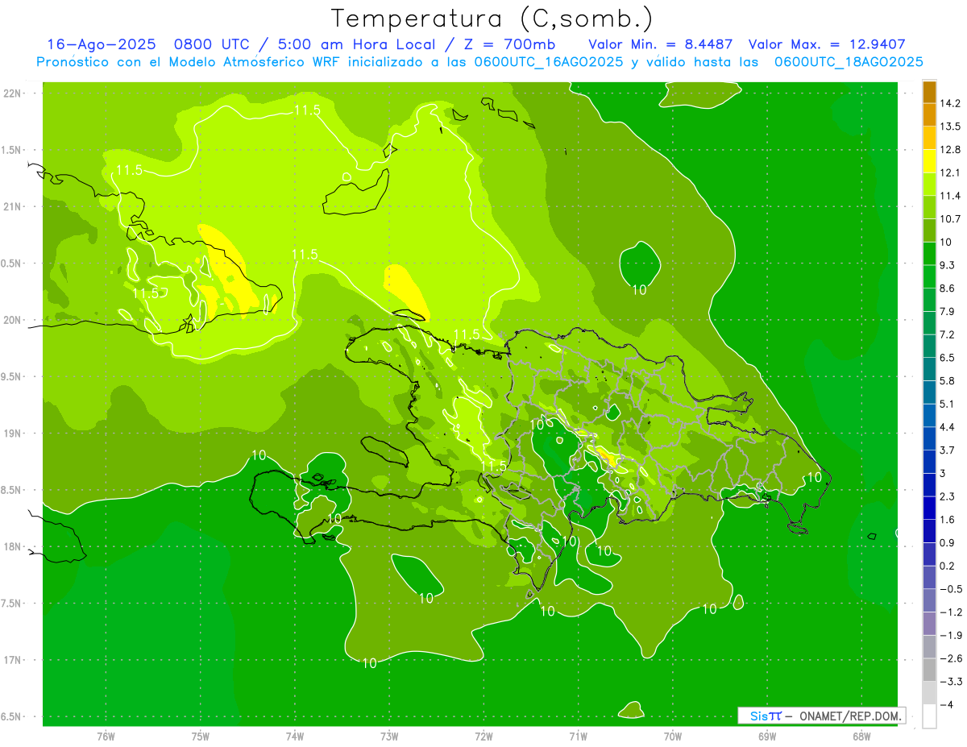Screen dimensions: 967x747
Task: Click the colorbar value "12.8"
Action: (950, 150)
